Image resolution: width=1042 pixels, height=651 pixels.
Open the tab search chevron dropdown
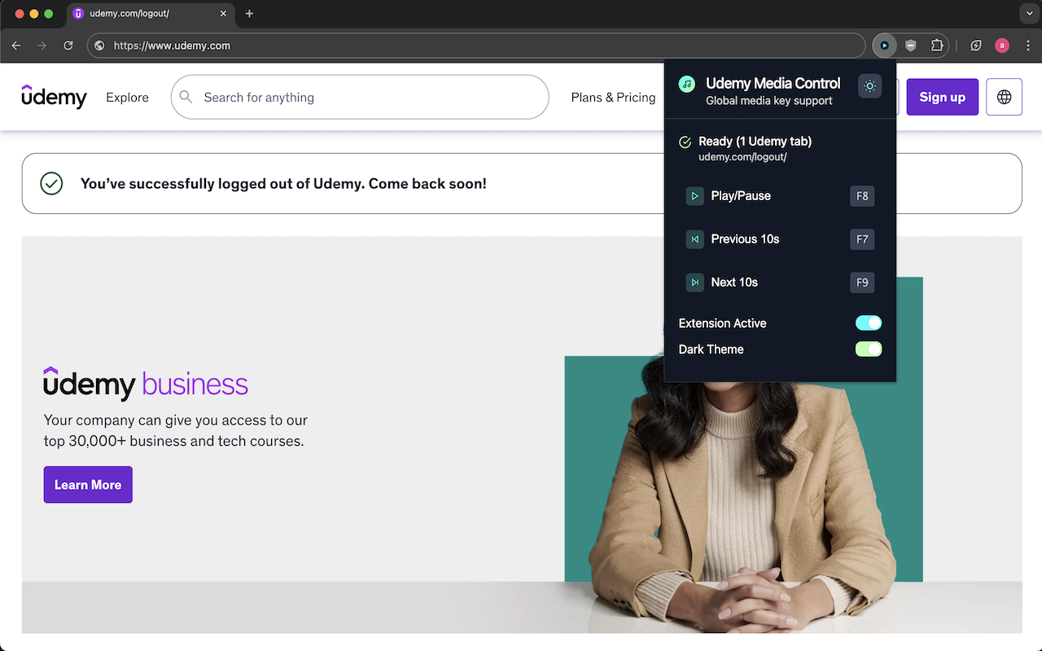[x=1030, y=14]
